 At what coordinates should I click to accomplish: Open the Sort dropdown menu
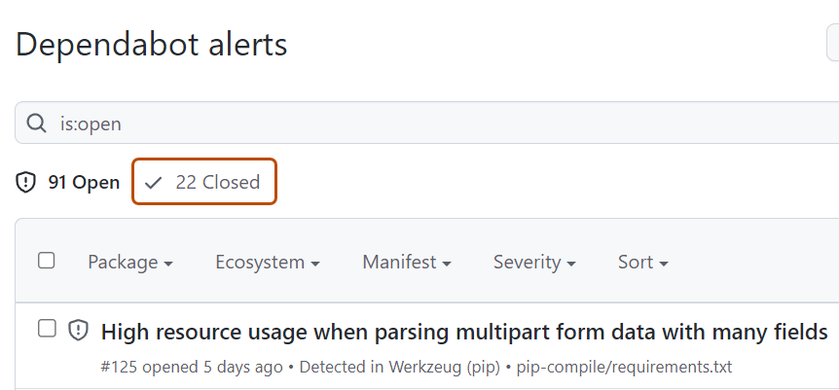pyautogui.click(x=642, y=262)
